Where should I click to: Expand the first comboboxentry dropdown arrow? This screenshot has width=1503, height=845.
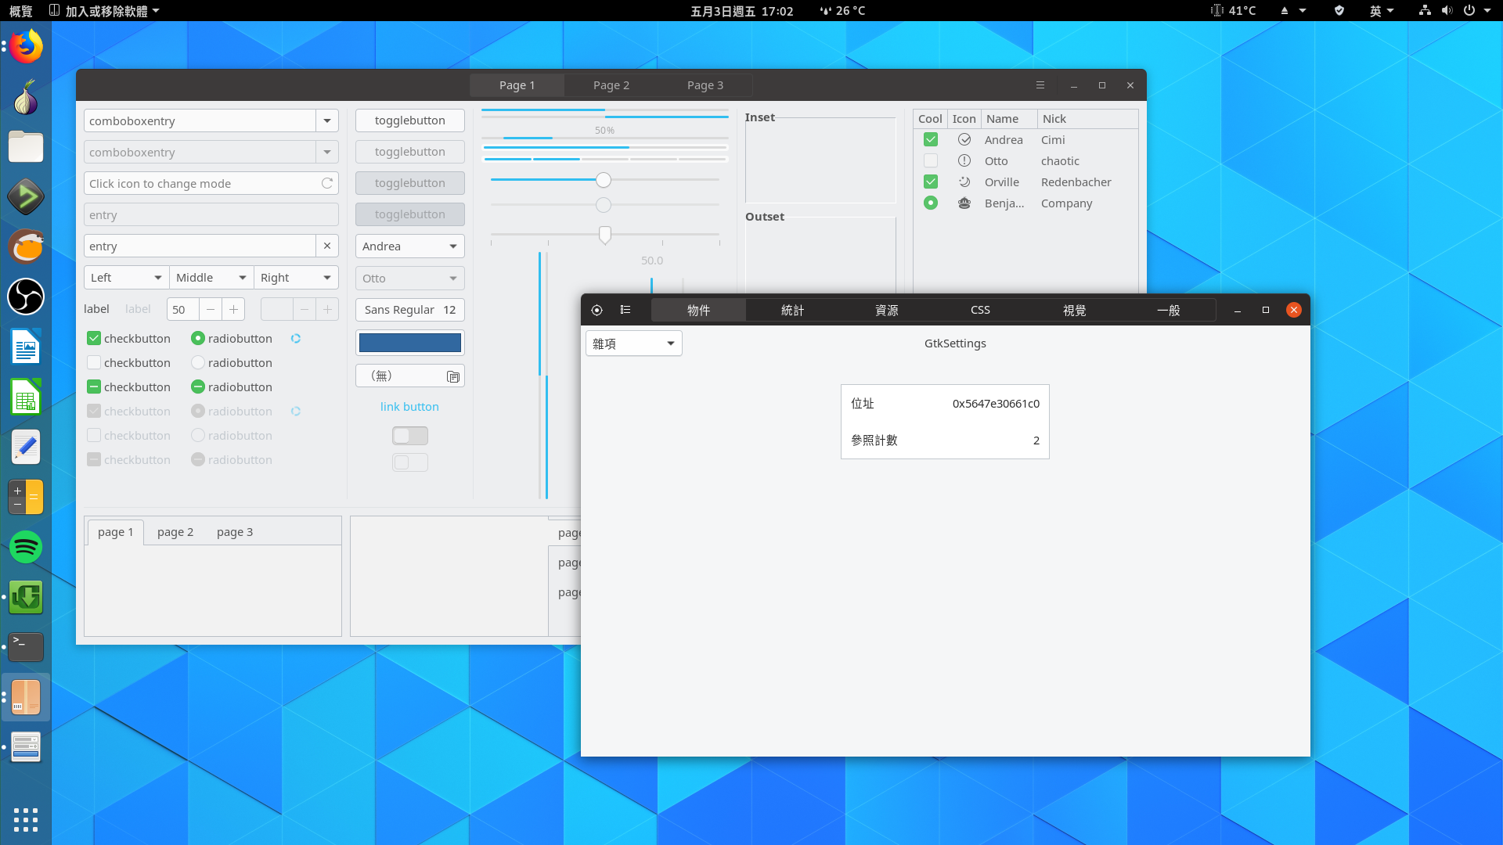(x=327, y=120)
